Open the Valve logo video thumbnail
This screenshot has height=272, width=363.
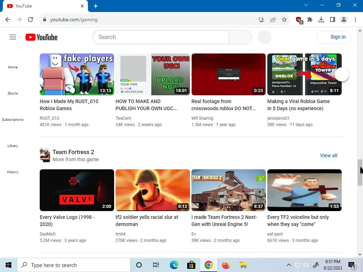click(x=77, y=190)
